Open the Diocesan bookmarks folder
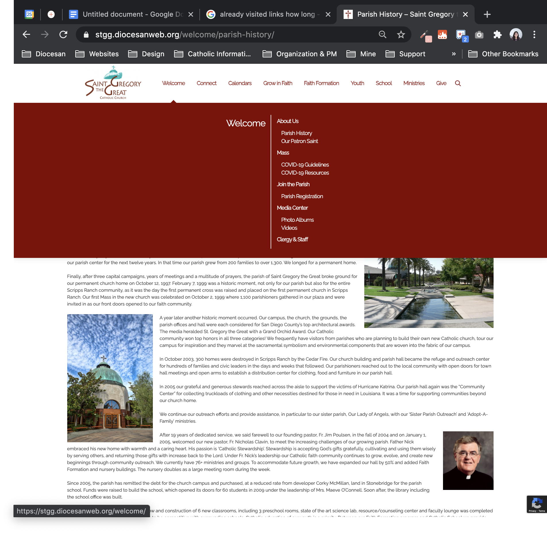Image resolution: width=547 pixels, height=533 pixels. coord(44,54)
